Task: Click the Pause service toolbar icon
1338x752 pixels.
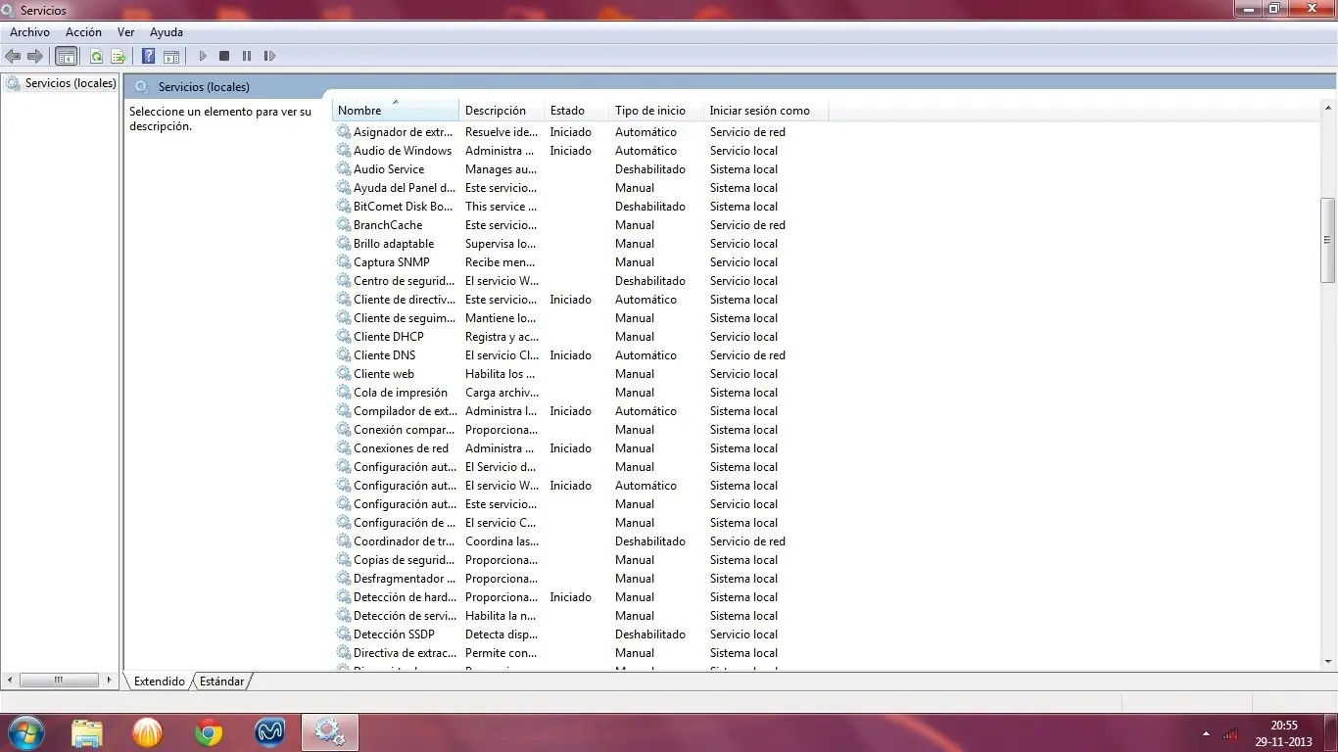Action: [x=247, y=57]
